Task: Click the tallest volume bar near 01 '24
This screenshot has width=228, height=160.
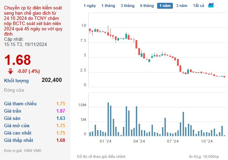Action: [108, 119]
